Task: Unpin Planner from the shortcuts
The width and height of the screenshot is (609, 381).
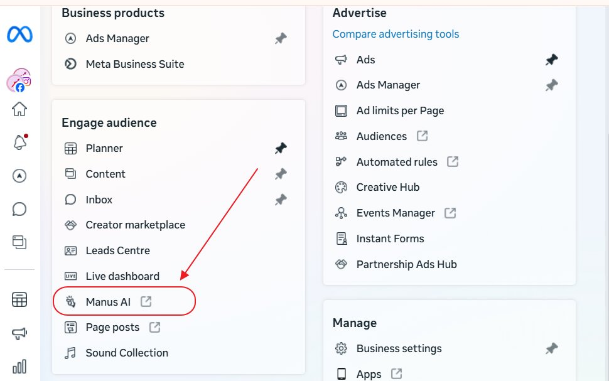Action: pos(281,148)
